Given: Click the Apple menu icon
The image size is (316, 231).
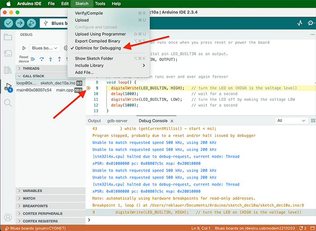Looking at the screenshot, I should pyautogui.click(x=9, y=4).
